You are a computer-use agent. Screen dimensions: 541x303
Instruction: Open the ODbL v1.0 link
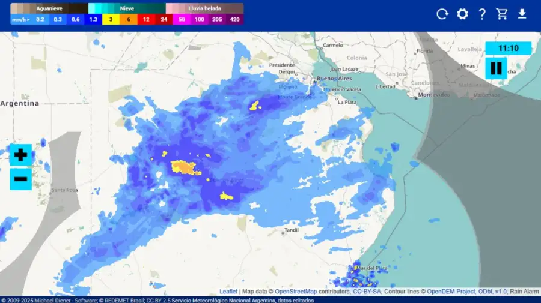[x=492, y=291]
